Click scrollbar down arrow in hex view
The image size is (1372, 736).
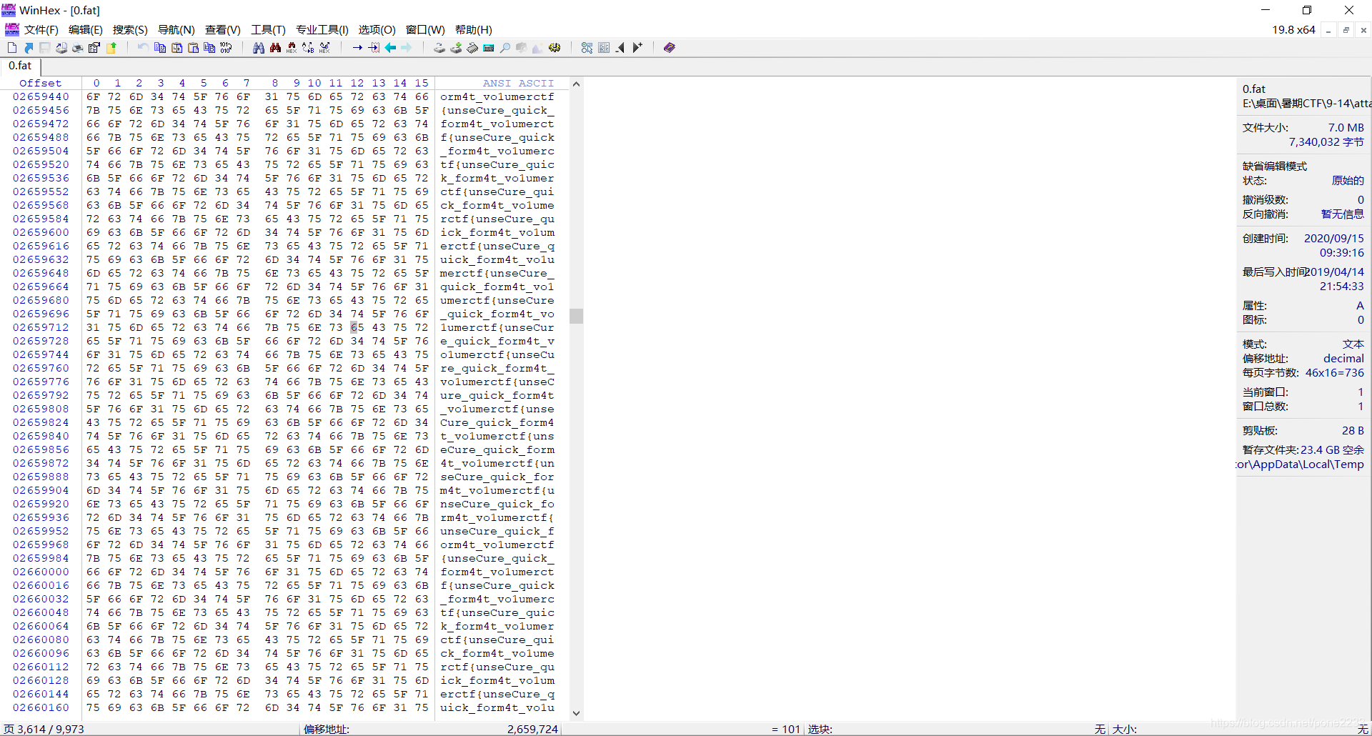[x=576, y=713]
